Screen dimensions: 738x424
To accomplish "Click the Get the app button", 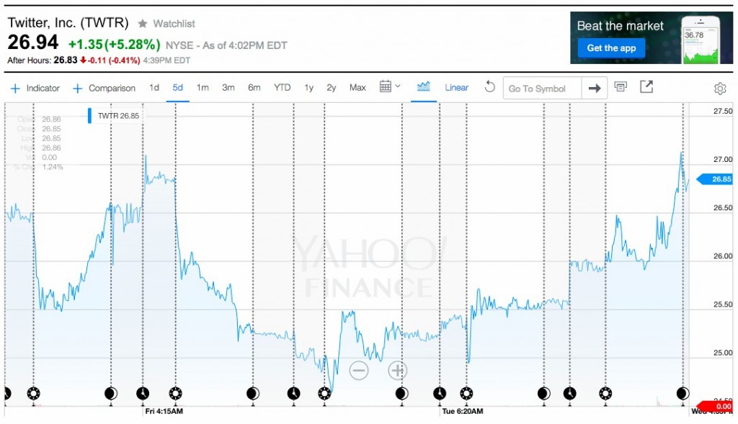I will pos(611,48).
